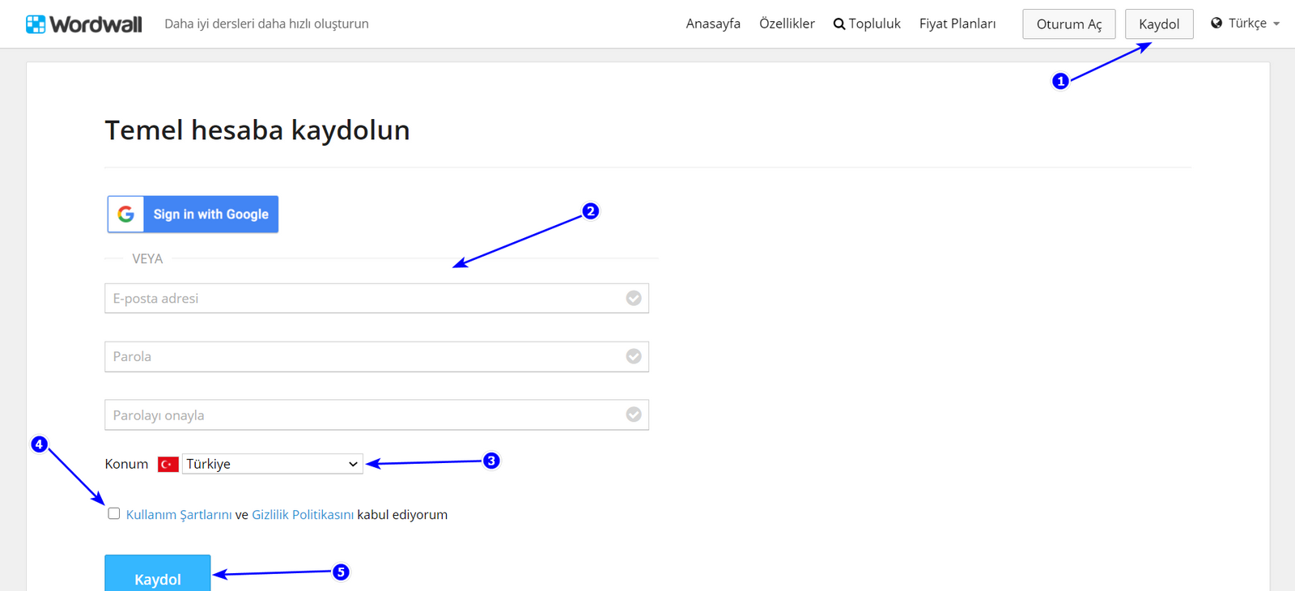Enable the Kullanım Şartlarını acceptance checkbox
This screenshot has height=591, width=1295.
click(113, 513)
